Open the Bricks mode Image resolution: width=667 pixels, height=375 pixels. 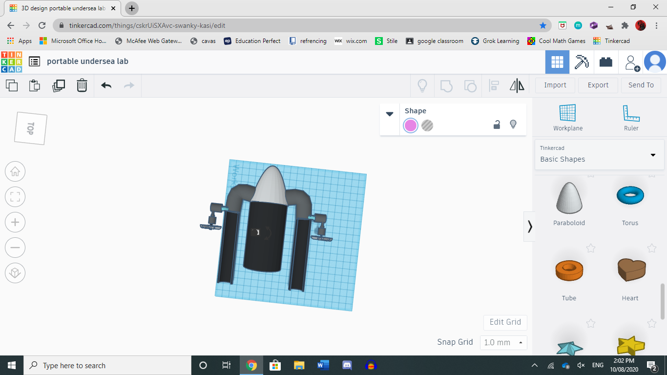[x=606, y=62]
